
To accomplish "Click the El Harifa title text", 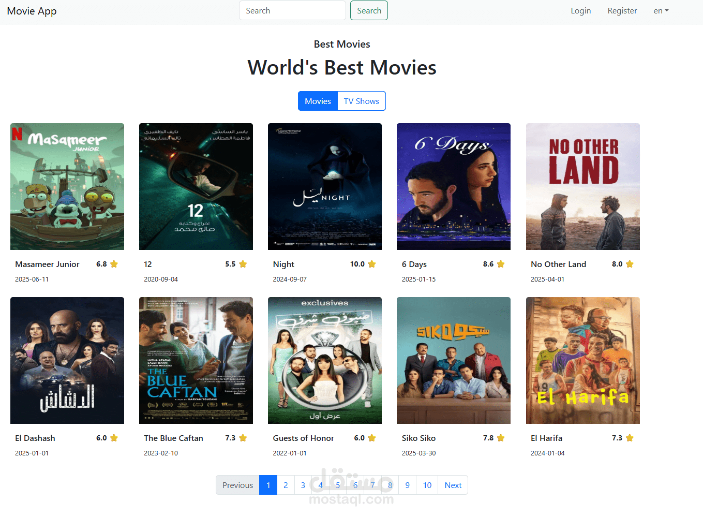I will (x=546, y=438).
